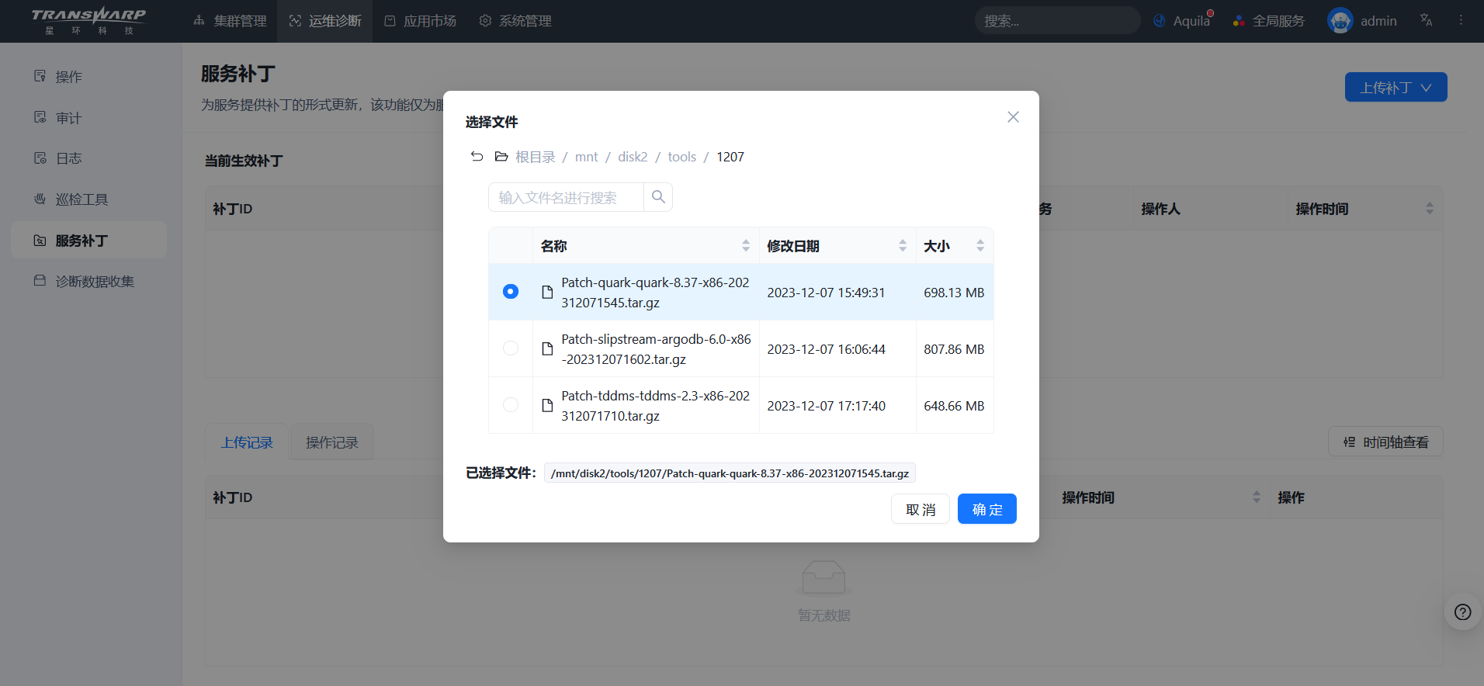Click the selected file path field
The width and height of the screenshot is (1484, 686).
[x=730, y=473]
